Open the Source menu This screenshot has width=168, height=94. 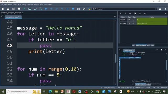point(15,5)
